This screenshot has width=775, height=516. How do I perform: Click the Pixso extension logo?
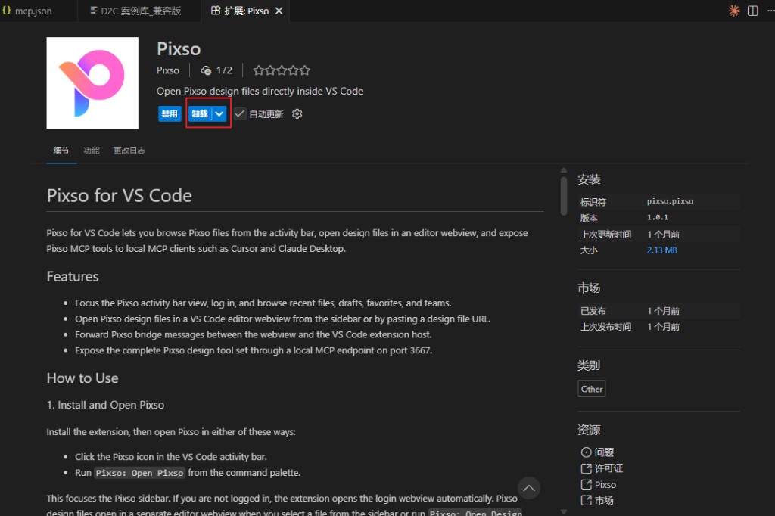point(92,82)
